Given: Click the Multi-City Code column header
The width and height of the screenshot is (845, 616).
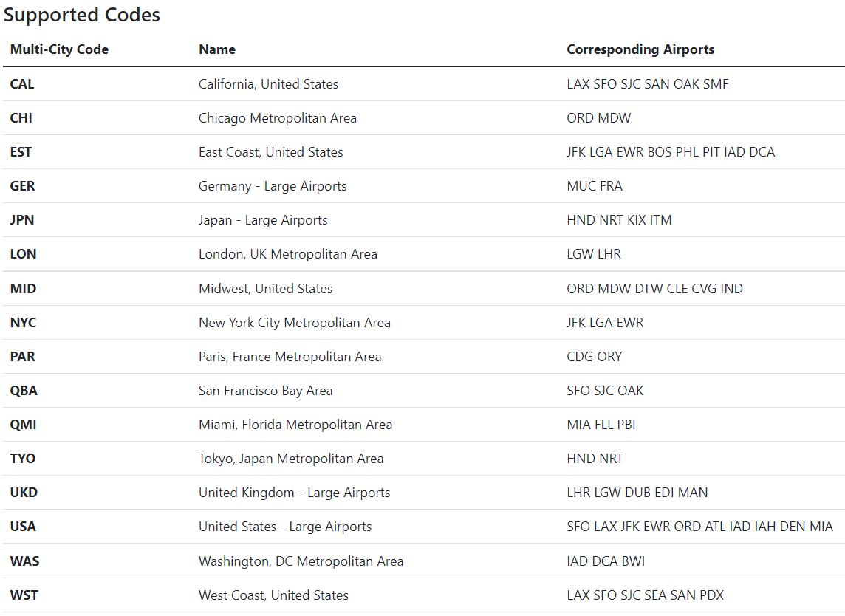Looking at the screenshot, I should tap(59, 49).
